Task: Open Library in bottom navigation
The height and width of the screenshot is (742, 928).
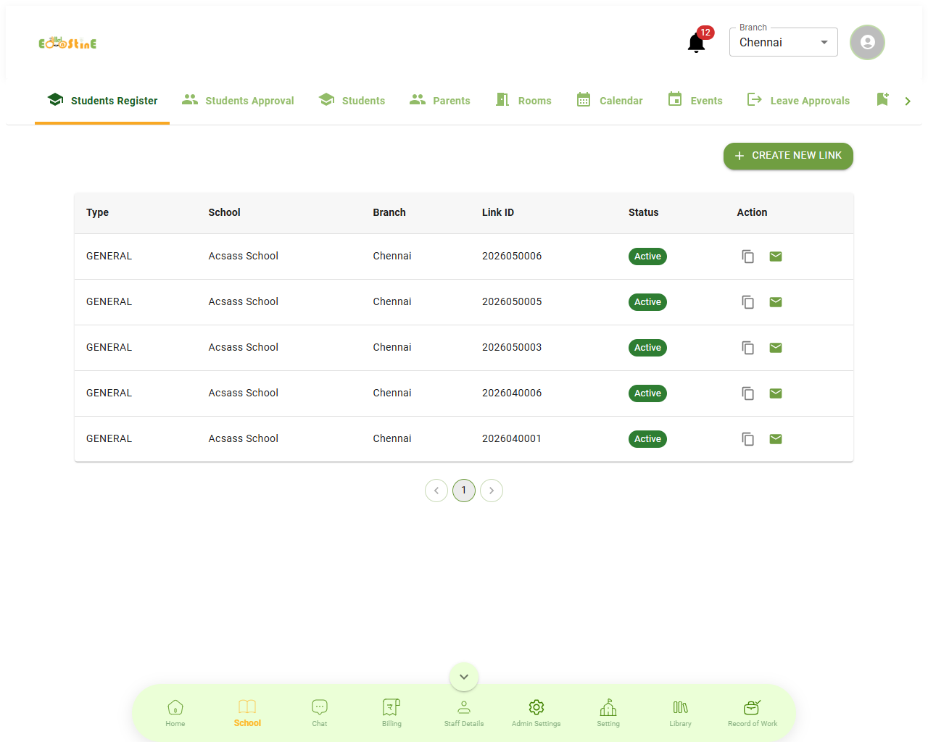Action: (x=681, y=713)
